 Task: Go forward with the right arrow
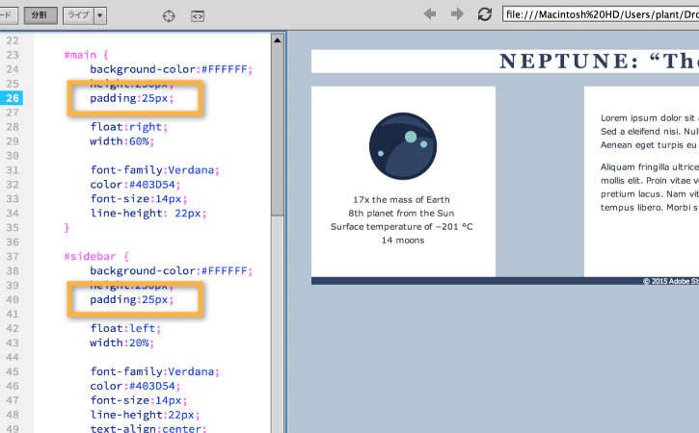coord(457,14)
